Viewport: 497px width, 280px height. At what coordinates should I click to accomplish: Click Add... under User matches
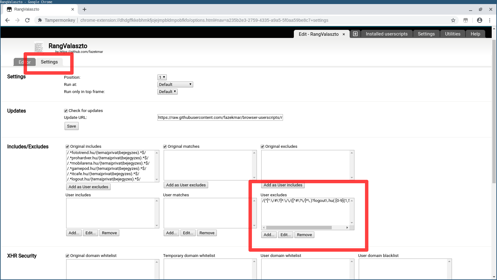coord(171,233)
